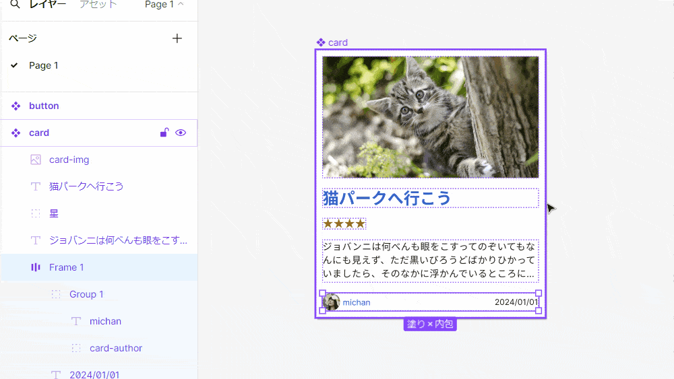The height and width of the screenshot is (379, 674).
Task: Click the component icon beside the card layer
Action: tap(16, 133)
